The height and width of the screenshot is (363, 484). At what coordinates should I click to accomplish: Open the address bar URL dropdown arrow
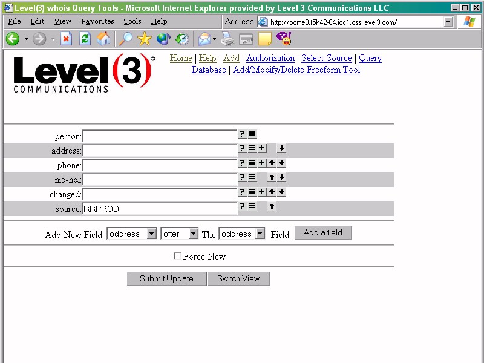[x=448, y=22]
